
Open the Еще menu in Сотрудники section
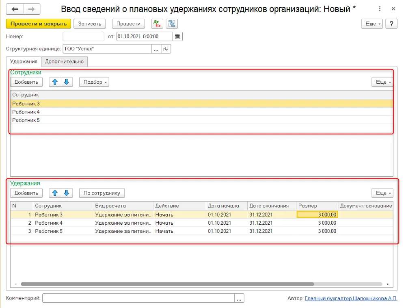tap(382, 82)
